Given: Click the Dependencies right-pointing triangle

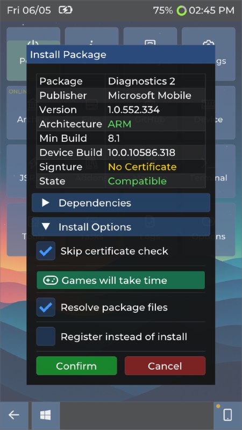Looking at the screenshot, I should coord(46,203).
